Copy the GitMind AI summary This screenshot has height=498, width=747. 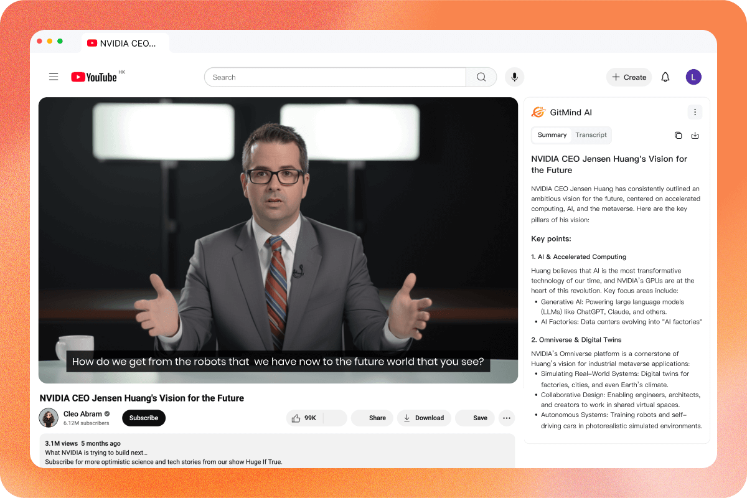[x=678, y=136]
